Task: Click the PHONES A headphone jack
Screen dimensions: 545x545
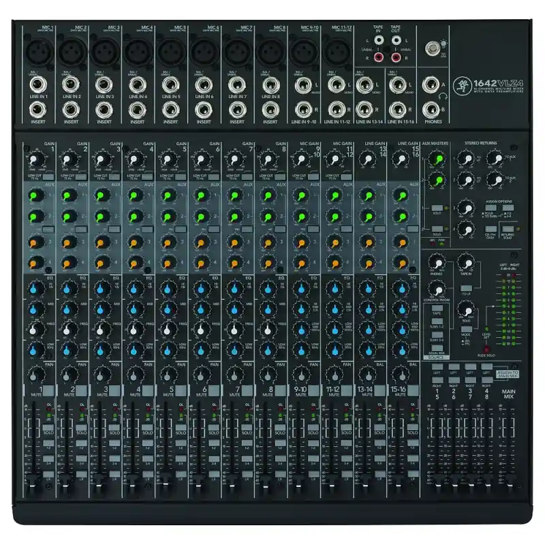Action: click(431, 84)
